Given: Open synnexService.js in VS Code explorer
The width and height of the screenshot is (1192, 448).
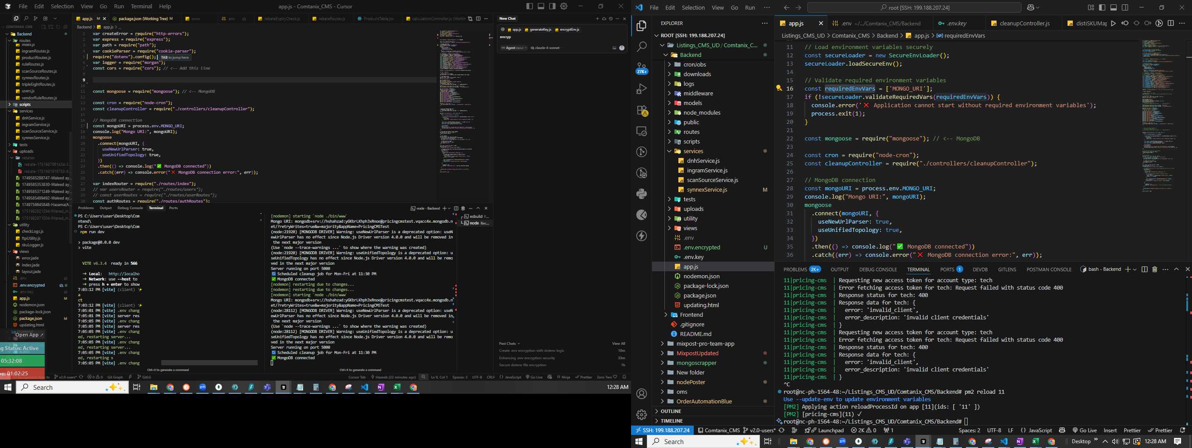Looking at the screenshot, I should [x=706, y=189].
